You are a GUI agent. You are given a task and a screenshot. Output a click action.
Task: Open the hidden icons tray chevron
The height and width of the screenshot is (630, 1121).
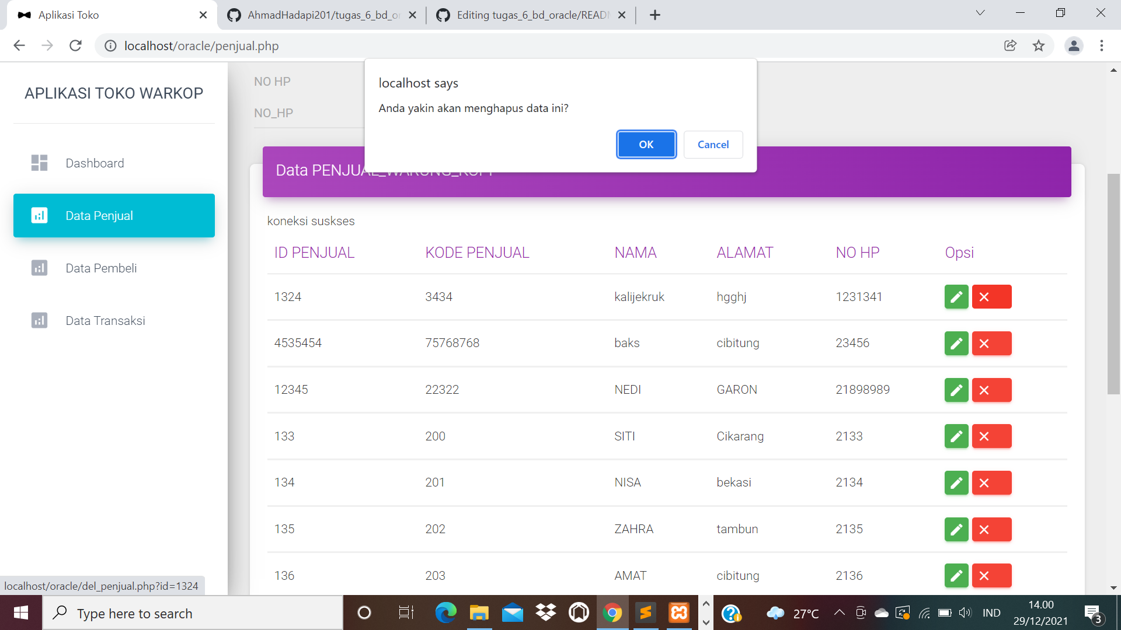(839, 613)
